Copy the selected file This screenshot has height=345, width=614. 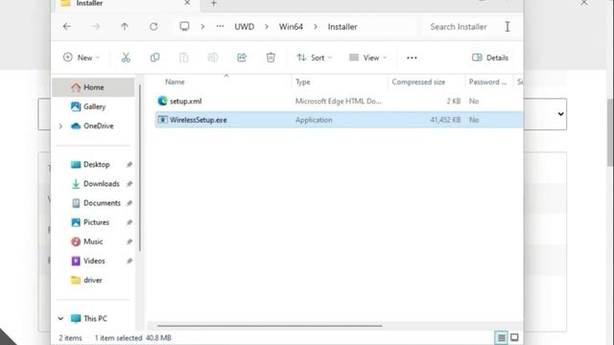(x=154, y=57)
